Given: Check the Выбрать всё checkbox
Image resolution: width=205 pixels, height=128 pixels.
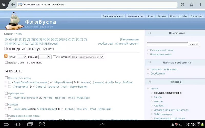Looking at the screenshot, I should pos(6,62).
